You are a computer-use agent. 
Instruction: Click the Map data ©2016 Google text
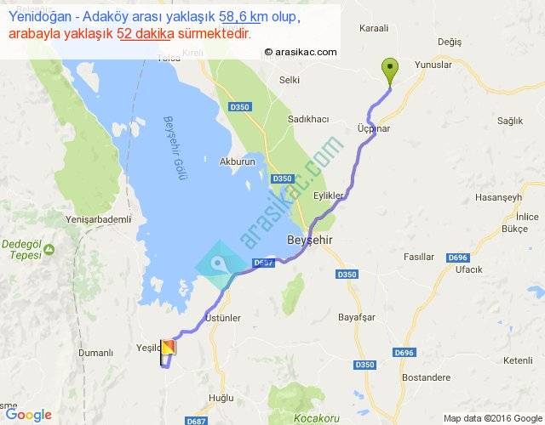[x=492, y=418]
